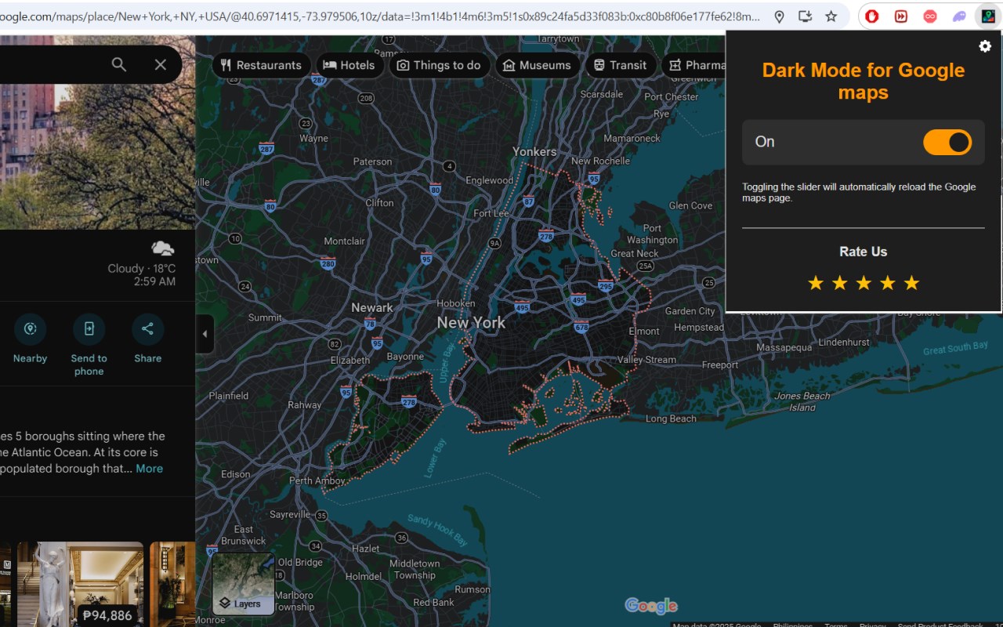Select the Scarsdale label
Image resolution: width=1003 pixels, height=627 pixels.
pyautogui.click(x=602, y=95)
